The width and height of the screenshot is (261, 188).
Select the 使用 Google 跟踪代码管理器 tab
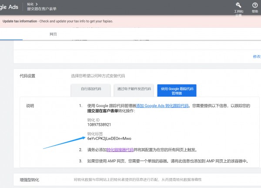coord(177,91)
